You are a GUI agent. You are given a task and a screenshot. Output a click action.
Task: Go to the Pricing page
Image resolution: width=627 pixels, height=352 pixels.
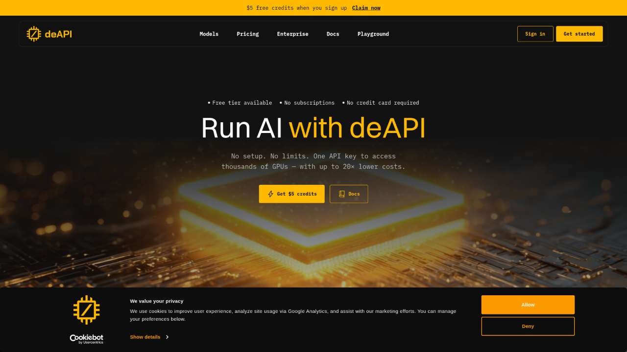pos(248,34)
